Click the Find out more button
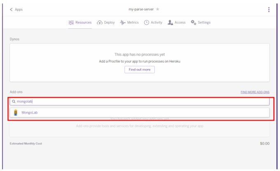This screenshot has width=280, height=171. (140, 70)
